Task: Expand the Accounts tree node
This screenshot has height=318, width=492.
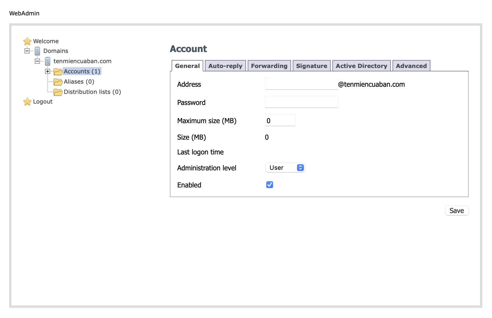Action: coord(48,71)
